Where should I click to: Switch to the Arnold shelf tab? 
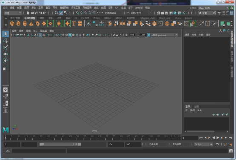(x=188, y=18)
